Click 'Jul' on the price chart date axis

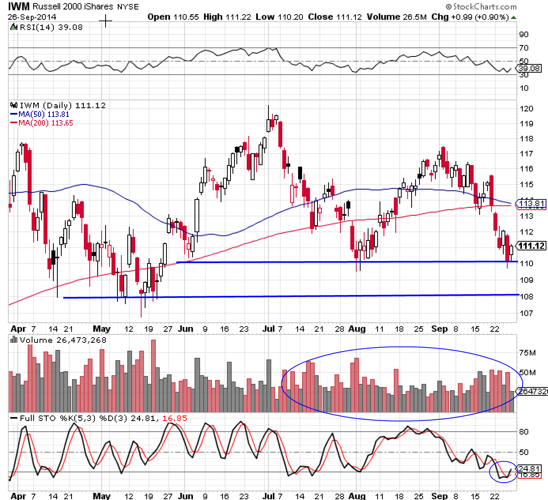pos(268,329)
